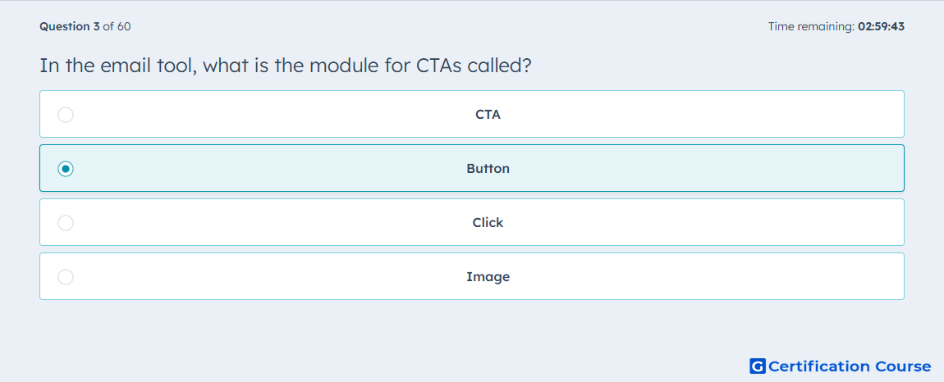Pick the Image radio button
Screen dimensions: 944x382
coord(66,277)
